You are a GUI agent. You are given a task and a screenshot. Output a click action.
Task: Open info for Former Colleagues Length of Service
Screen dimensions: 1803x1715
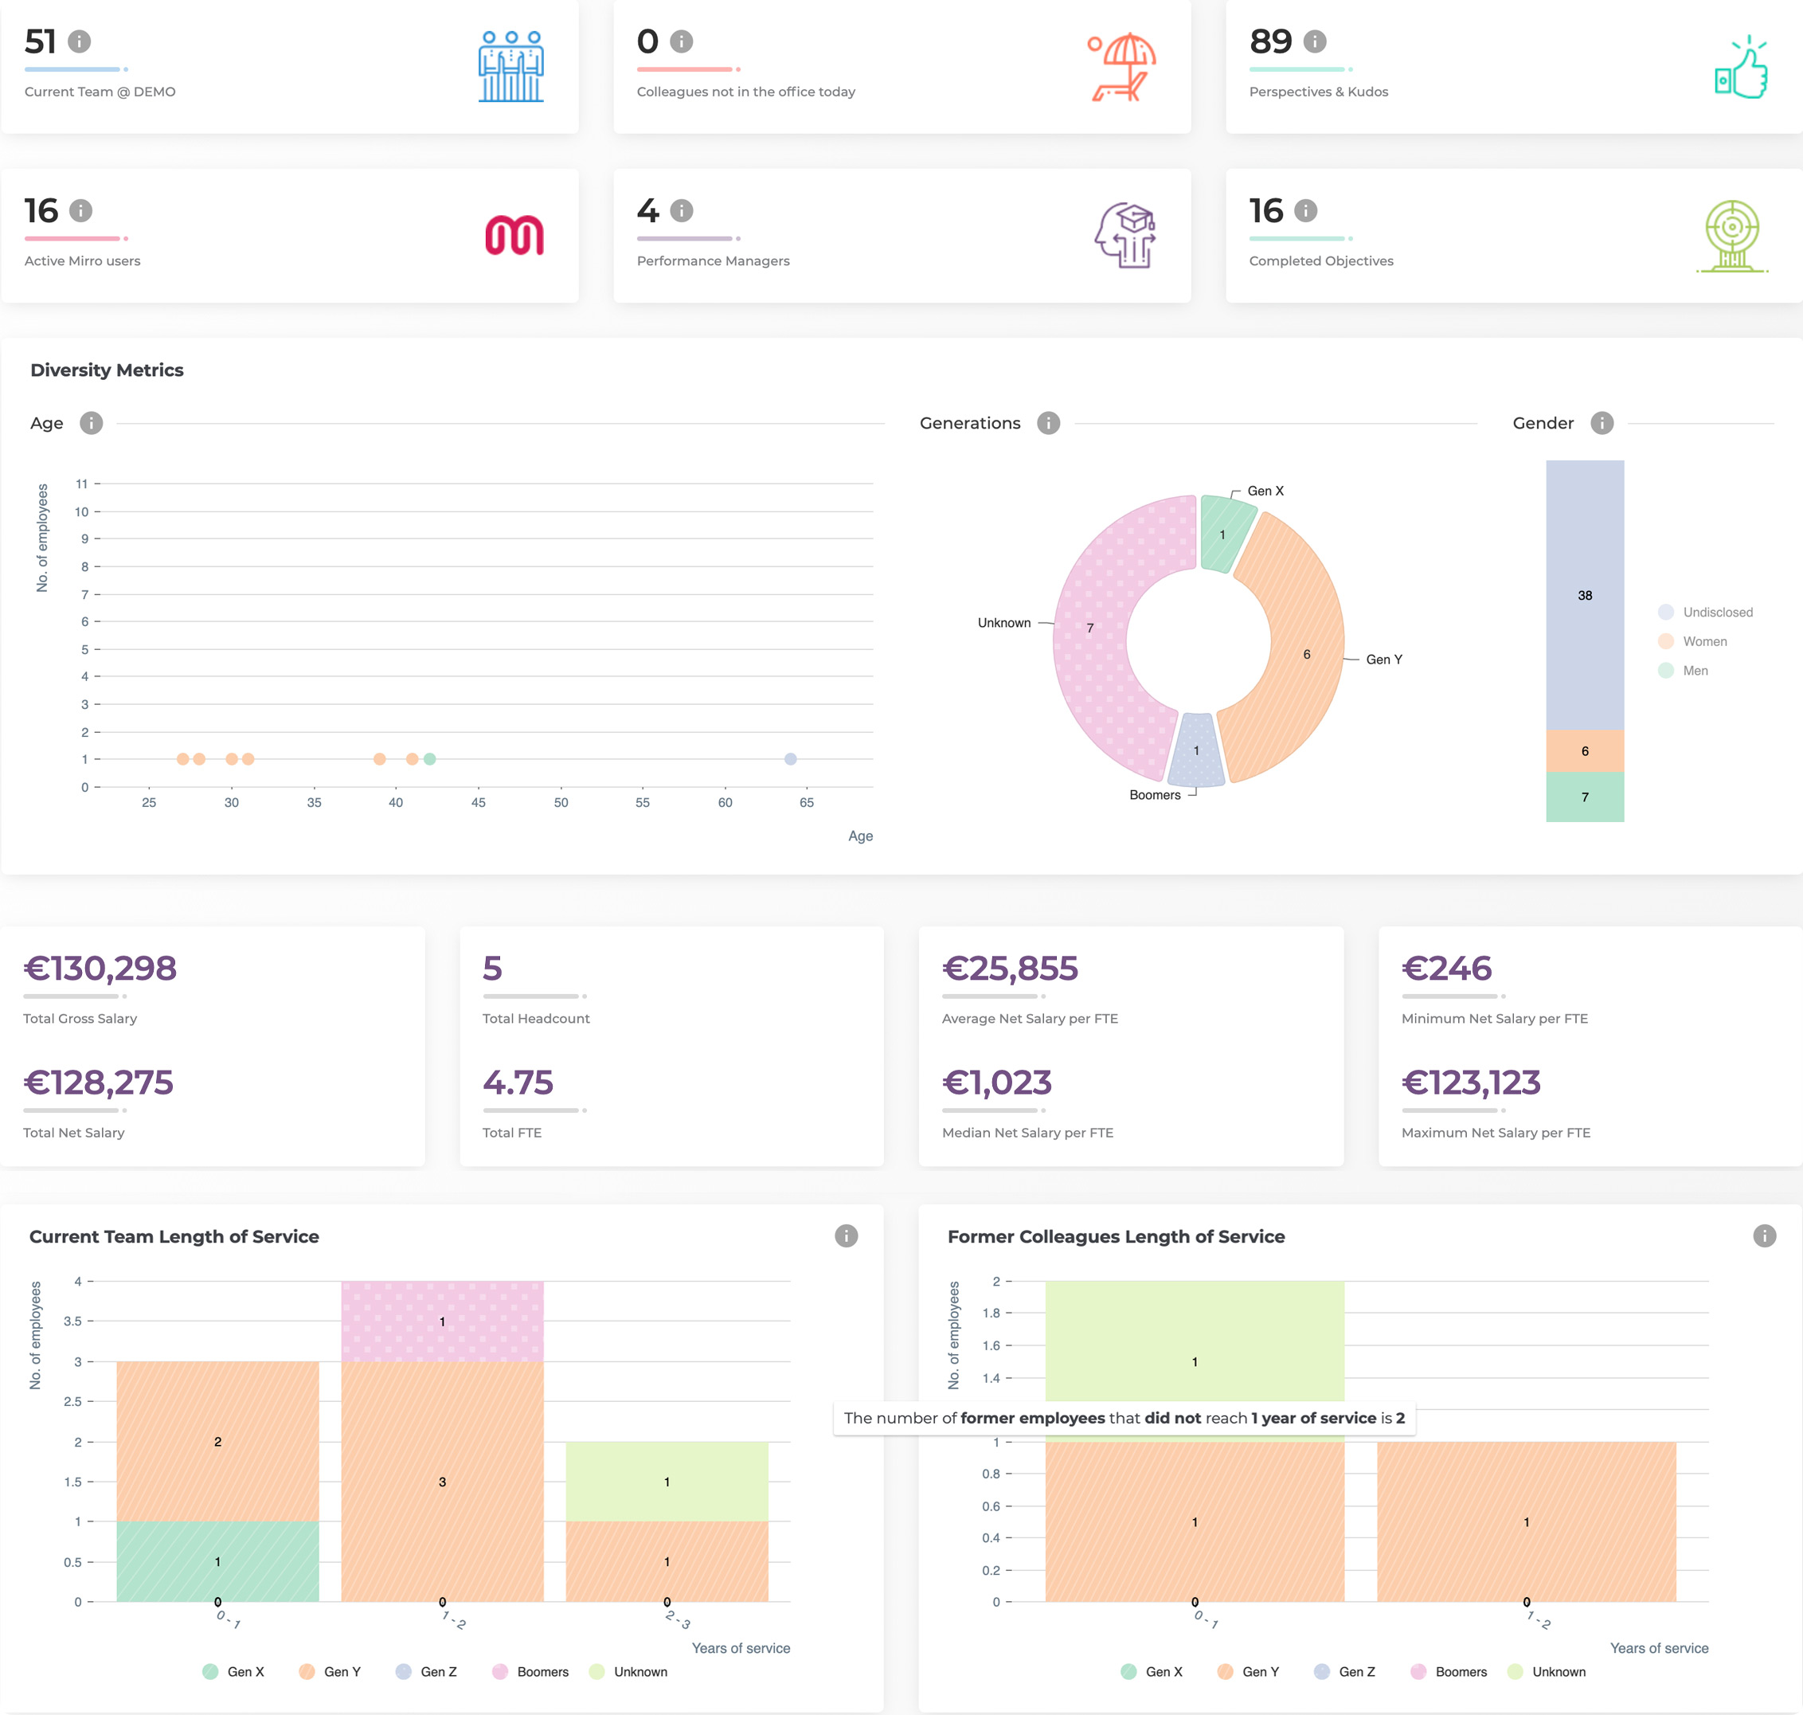(x=1764, y=1236)
